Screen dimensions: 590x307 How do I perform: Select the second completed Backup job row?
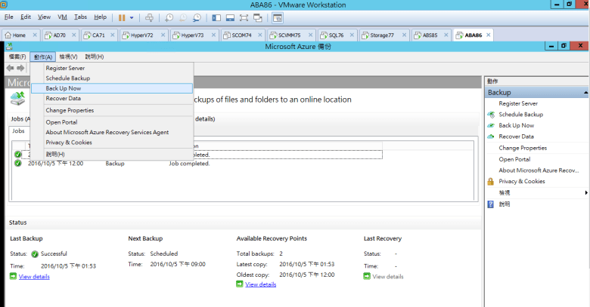[x=113, y=163]
